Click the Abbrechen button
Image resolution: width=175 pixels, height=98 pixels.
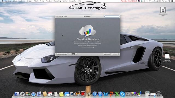[107, 54]
